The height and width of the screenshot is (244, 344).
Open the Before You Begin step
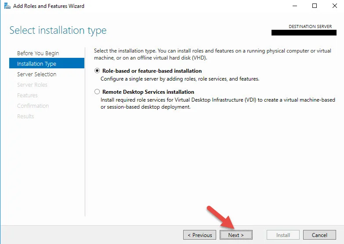coord(38,53)
